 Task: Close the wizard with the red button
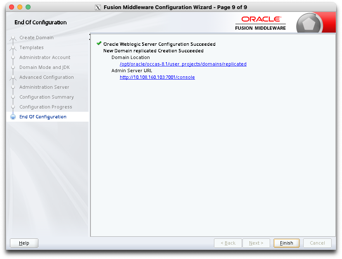[x=12, y=7]
